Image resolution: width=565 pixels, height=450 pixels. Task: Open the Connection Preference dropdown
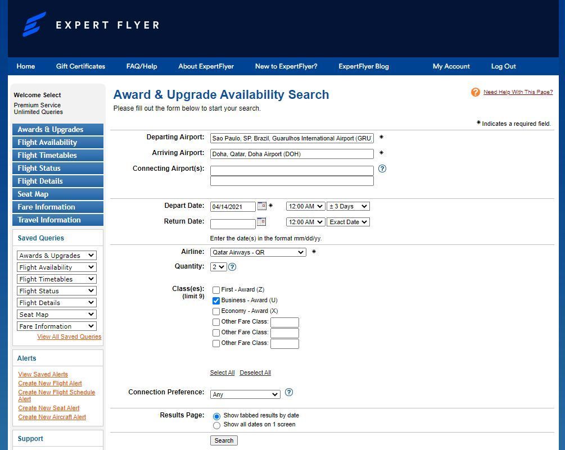click(245, 394)
